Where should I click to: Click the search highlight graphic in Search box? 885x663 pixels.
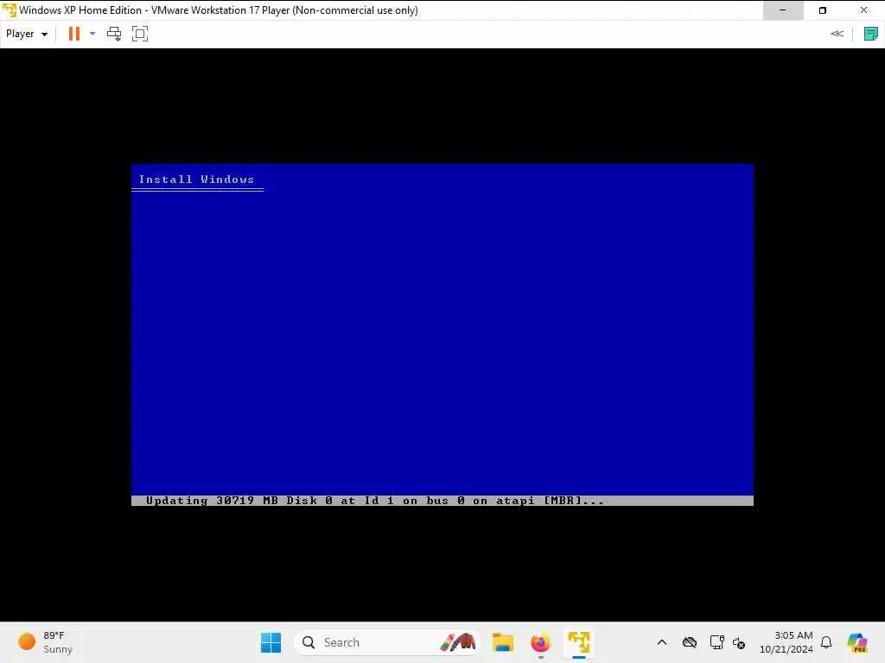[458, 642]
